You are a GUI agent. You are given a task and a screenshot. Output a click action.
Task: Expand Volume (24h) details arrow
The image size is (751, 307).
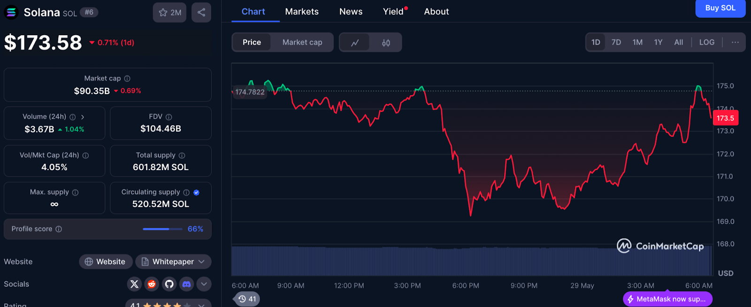tap(83, 117)
